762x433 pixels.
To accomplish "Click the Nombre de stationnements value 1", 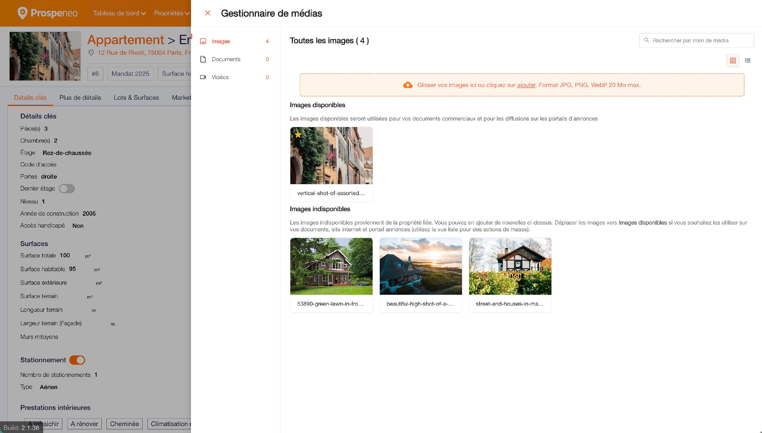I will point(96,375).
